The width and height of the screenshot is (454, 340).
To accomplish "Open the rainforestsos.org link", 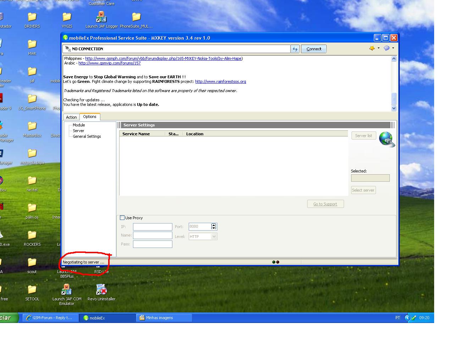I will 221,81.
